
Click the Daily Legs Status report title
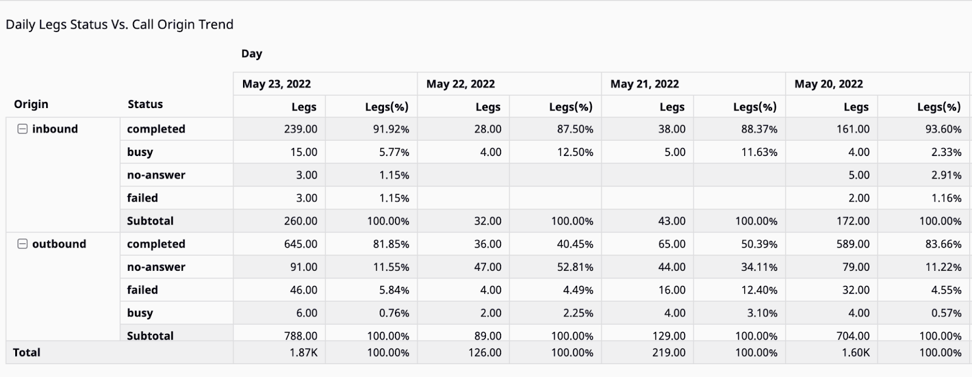click(x=120, y=24)
